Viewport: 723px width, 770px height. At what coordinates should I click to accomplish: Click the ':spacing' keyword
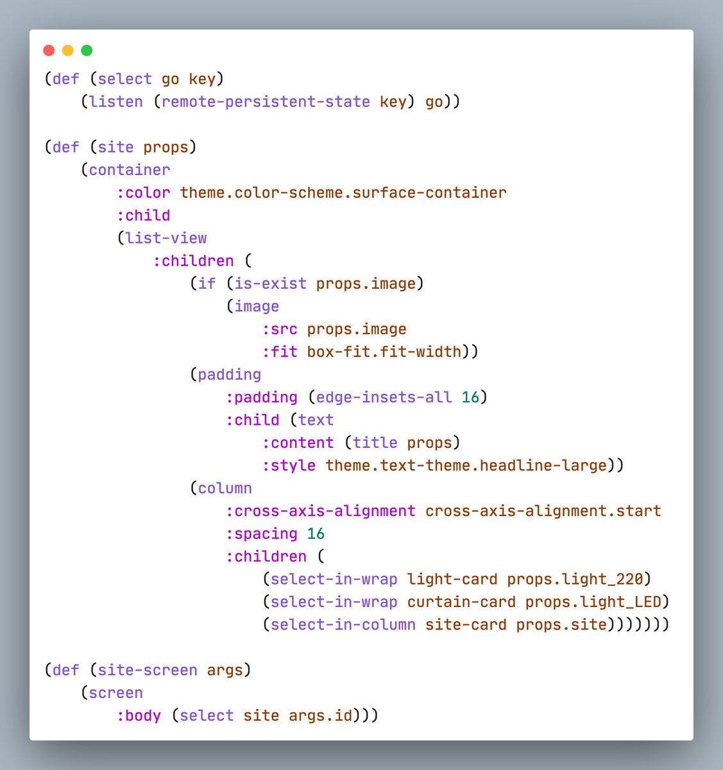point(262,534)
